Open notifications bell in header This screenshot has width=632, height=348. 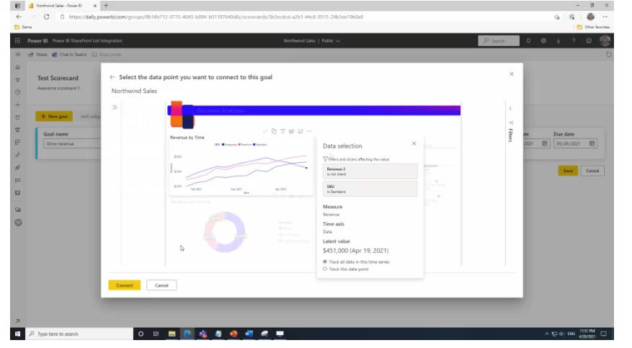pyautogui.click(x=528, y=40)
